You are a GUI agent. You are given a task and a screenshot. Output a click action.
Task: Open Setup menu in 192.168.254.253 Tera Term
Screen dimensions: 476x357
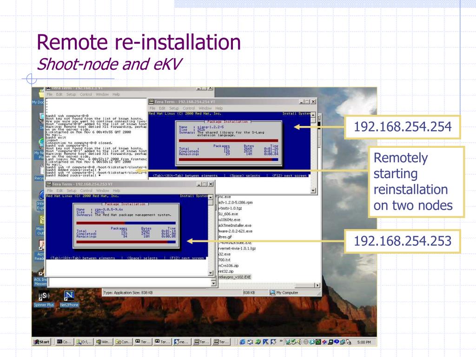tap(71, 191)
